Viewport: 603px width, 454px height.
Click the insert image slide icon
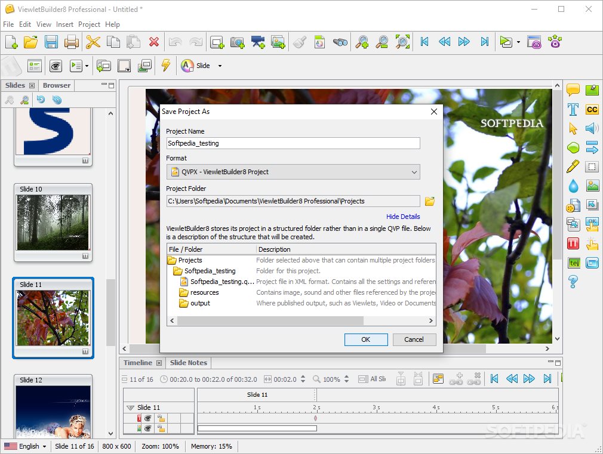coord(278,42)
